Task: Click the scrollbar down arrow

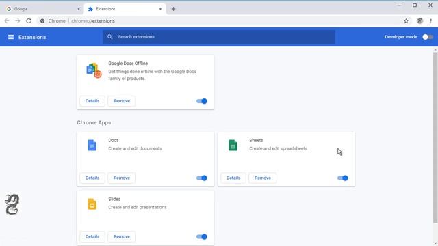Action: pos(435,243)
